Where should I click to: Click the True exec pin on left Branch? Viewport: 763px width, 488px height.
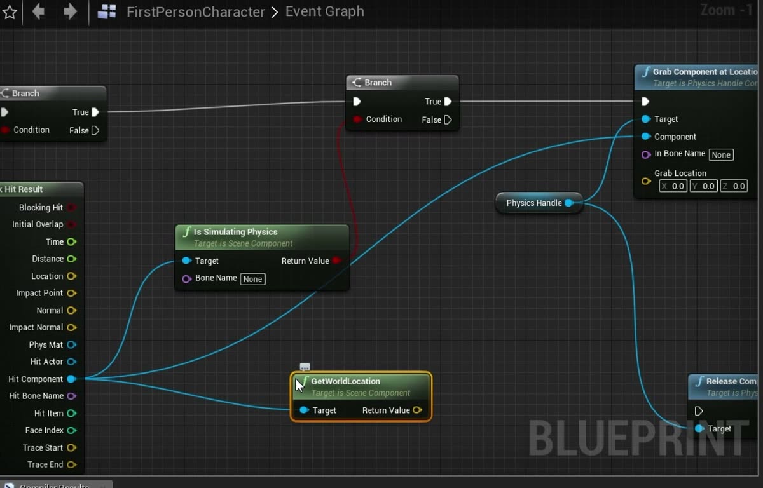pos(95,112)
